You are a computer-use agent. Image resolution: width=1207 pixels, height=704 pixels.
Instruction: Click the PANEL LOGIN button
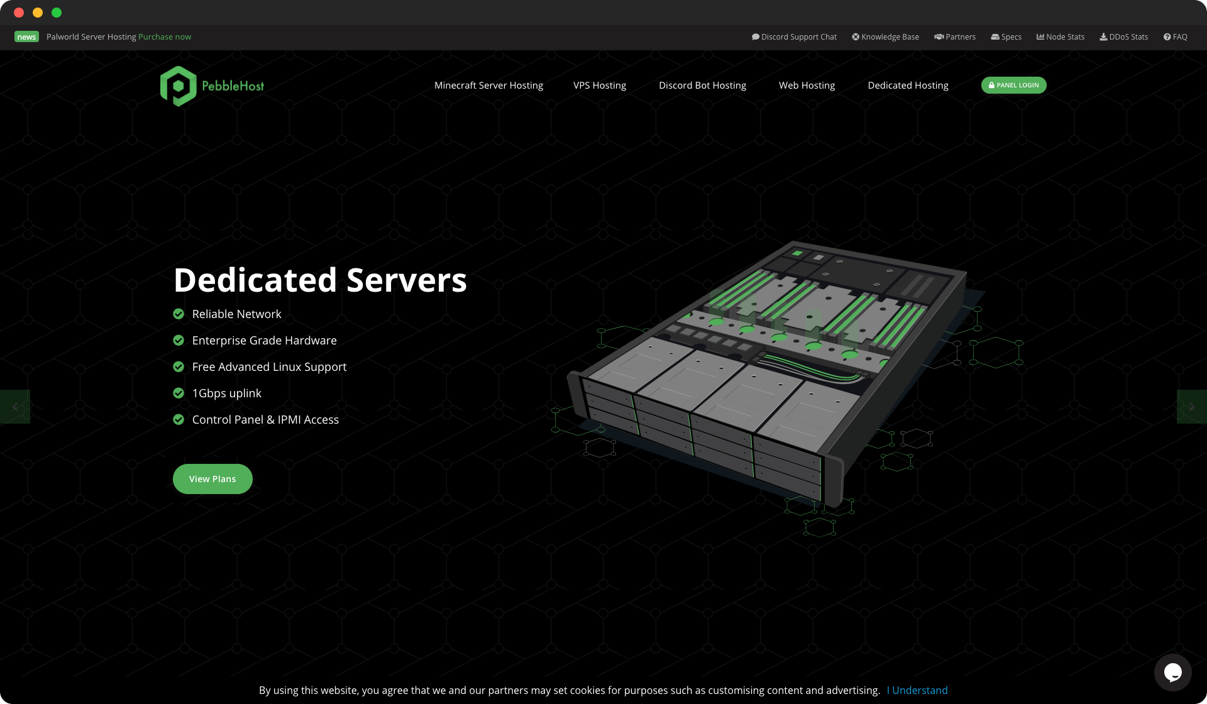(x=1013, y=85)
